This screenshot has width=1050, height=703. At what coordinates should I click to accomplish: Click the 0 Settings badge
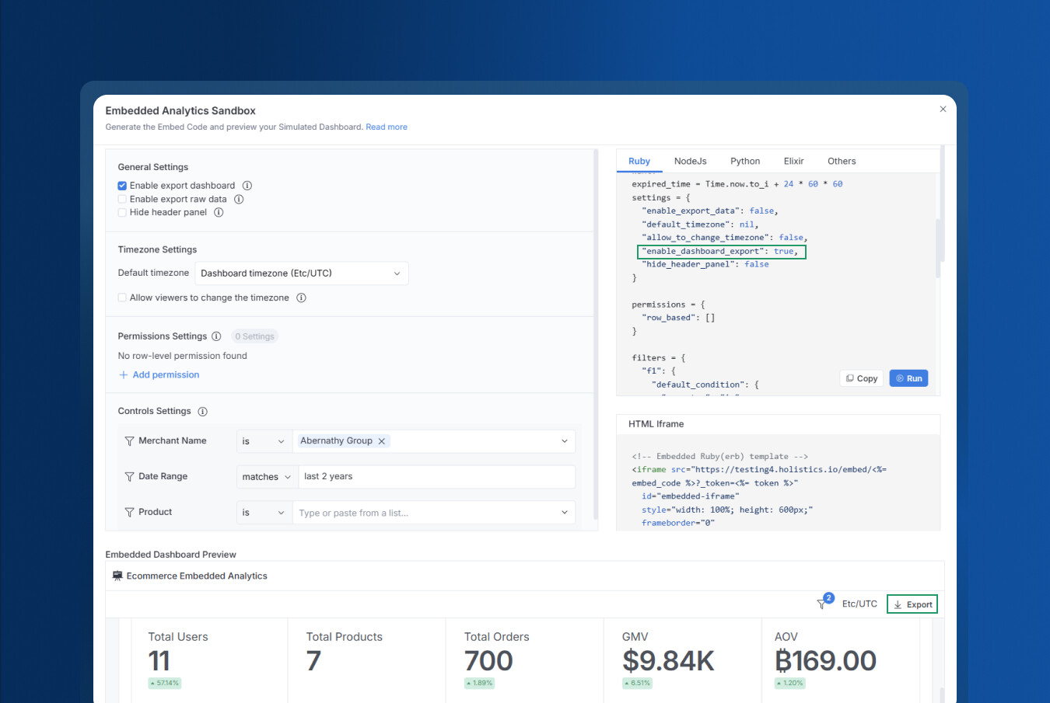(254, 336)
